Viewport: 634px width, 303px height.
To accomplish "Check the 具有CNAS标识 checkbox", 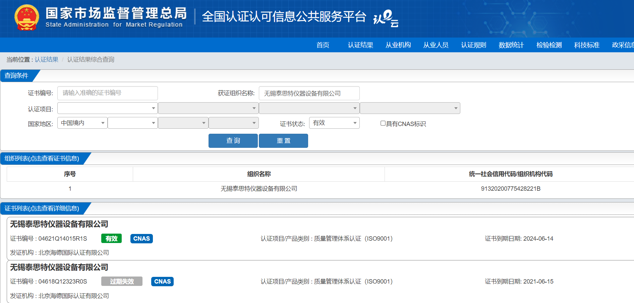I will tap(383, 123).
